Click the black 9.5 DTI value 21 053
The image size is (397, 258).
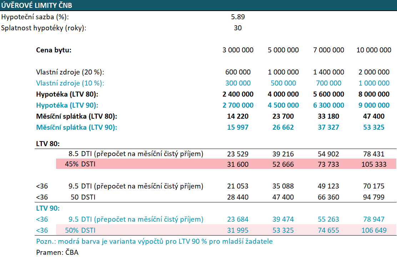coord(238,186)
